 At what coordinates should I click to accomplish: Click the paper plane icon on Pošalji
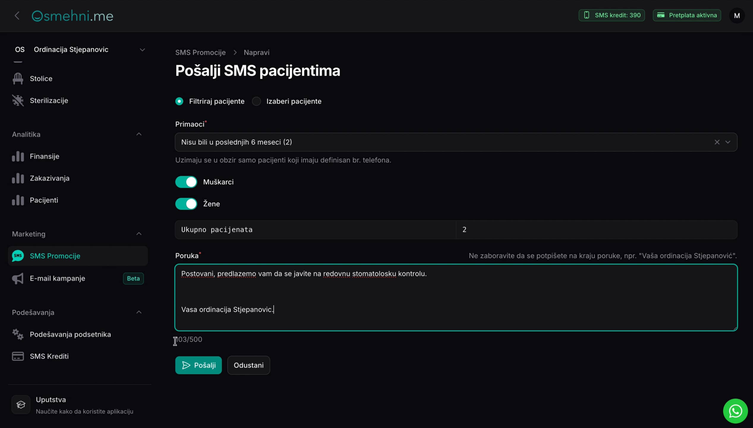click(186, 365)
